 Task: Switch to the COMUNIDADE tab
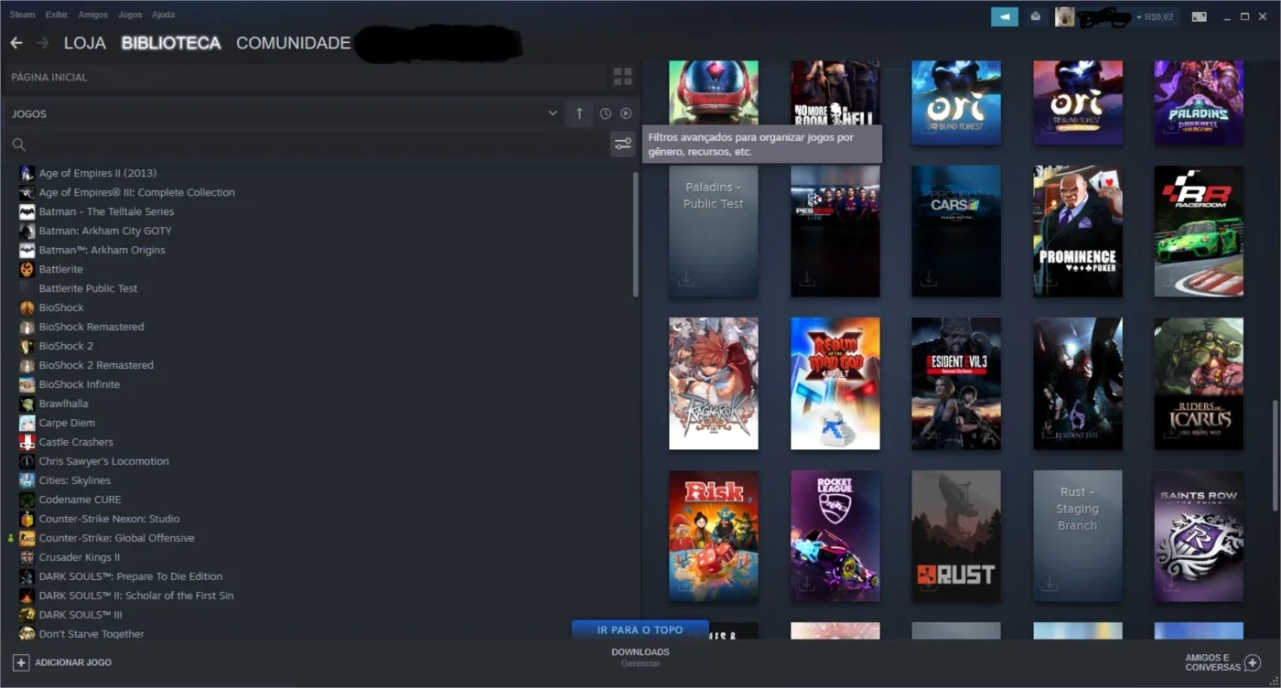[294, 43]
